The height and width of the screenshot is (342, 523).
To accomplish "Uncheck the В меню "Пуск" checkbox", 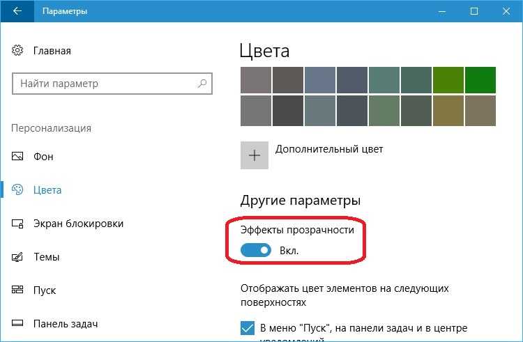I will pyautogui.click(x=248, y=328).
